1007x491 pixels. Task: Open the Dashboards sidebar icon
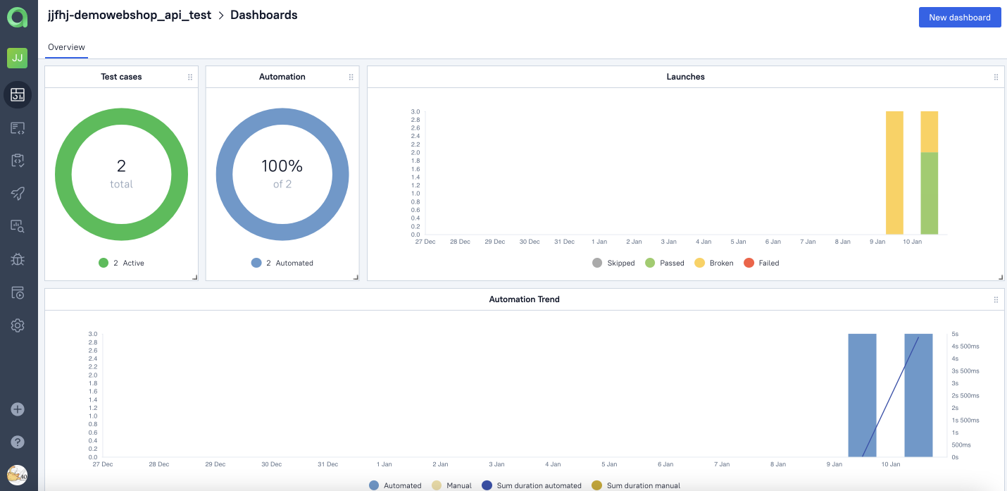coord(18,94)
